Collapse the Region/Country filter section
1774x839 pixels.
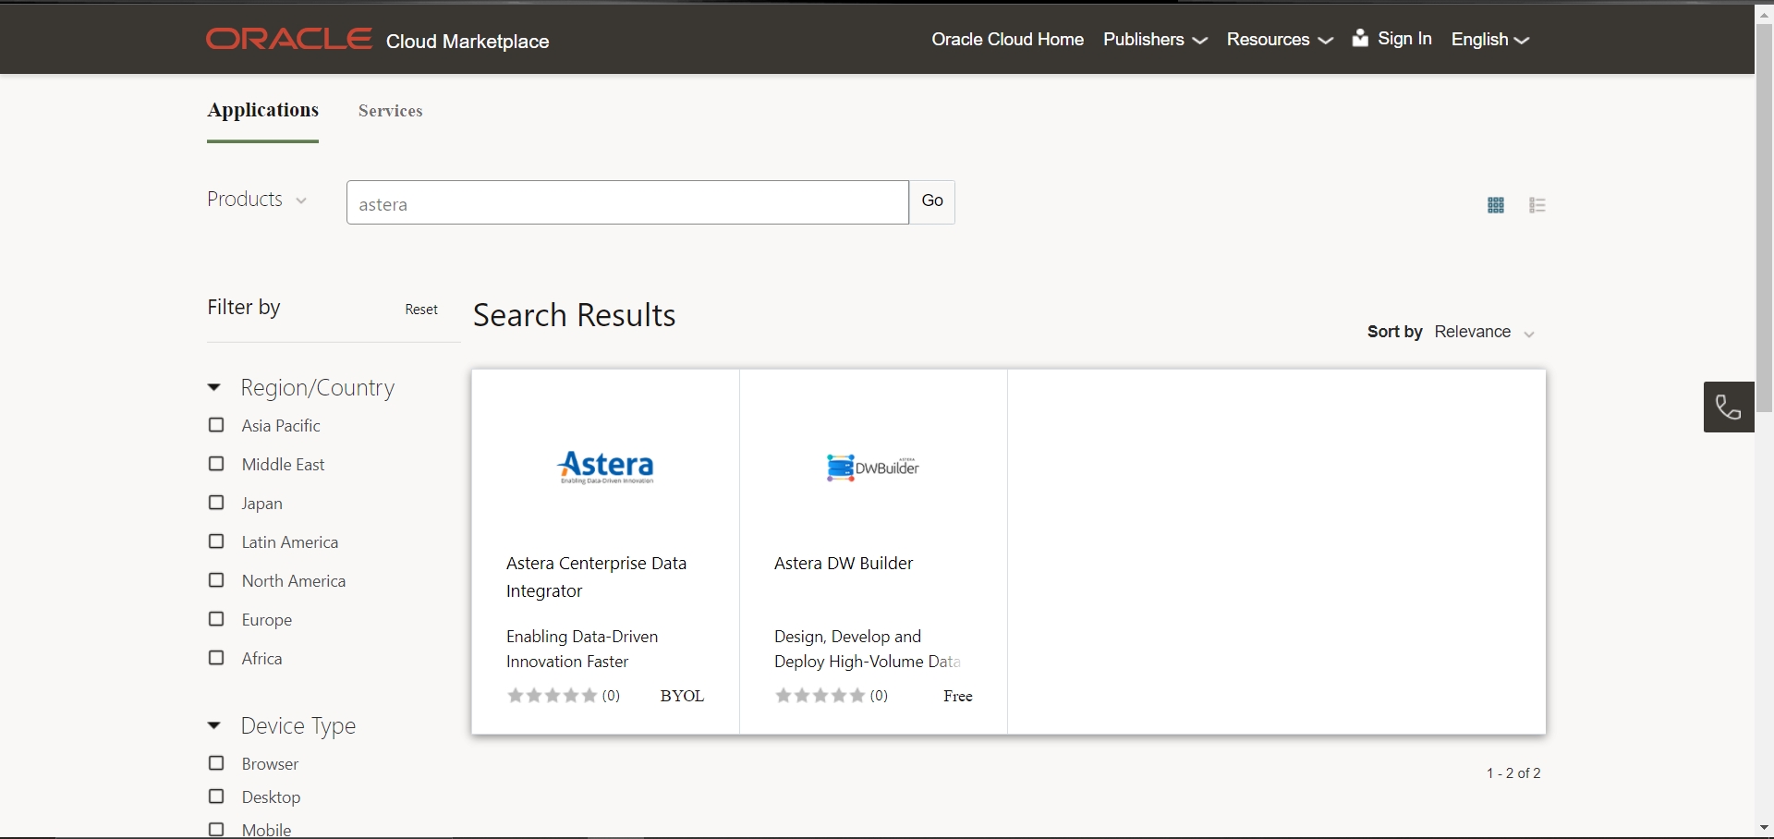[214, 388]
